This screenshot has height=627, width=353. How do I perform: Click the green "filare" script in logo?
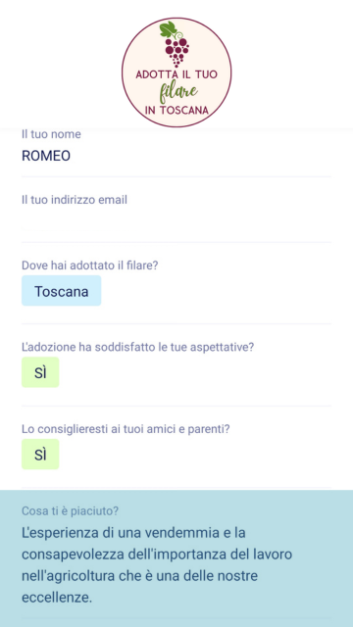coord(178,92)
